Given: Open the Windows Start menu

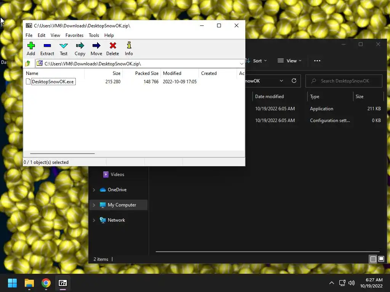Looking at the screenshot, I should tap(12, 283).
